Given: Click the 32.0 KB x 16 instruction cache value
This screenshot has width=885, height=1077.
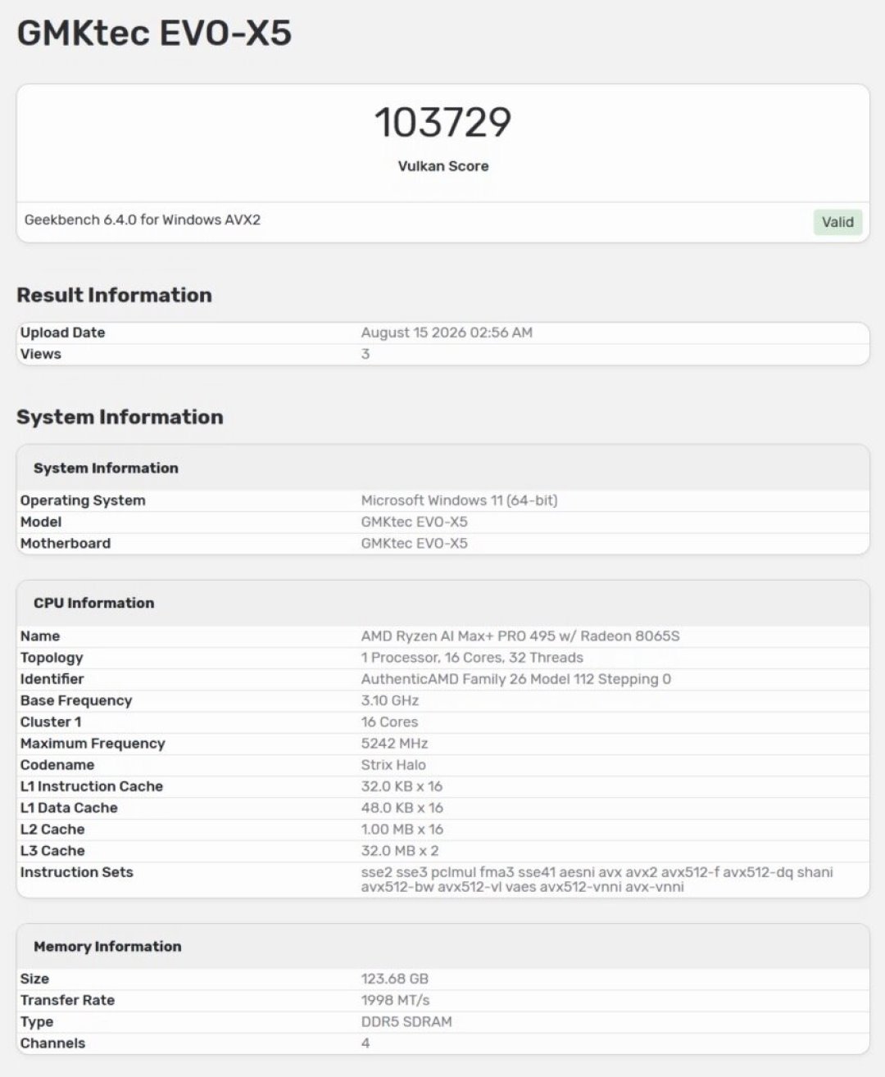Looking at the screenshot, I should click(x=402, y=786).
